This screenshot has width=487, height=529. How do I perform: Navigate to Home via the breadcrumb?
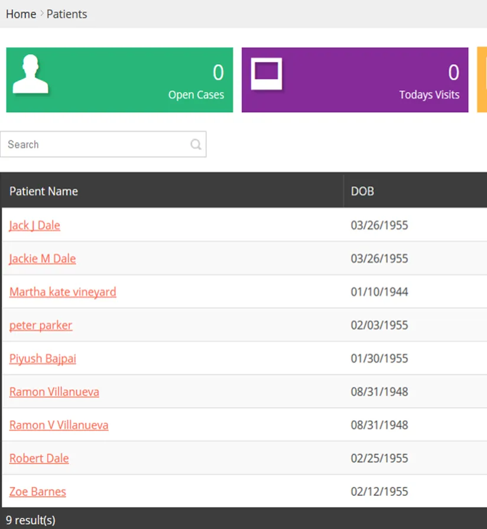tap(20, 14)
